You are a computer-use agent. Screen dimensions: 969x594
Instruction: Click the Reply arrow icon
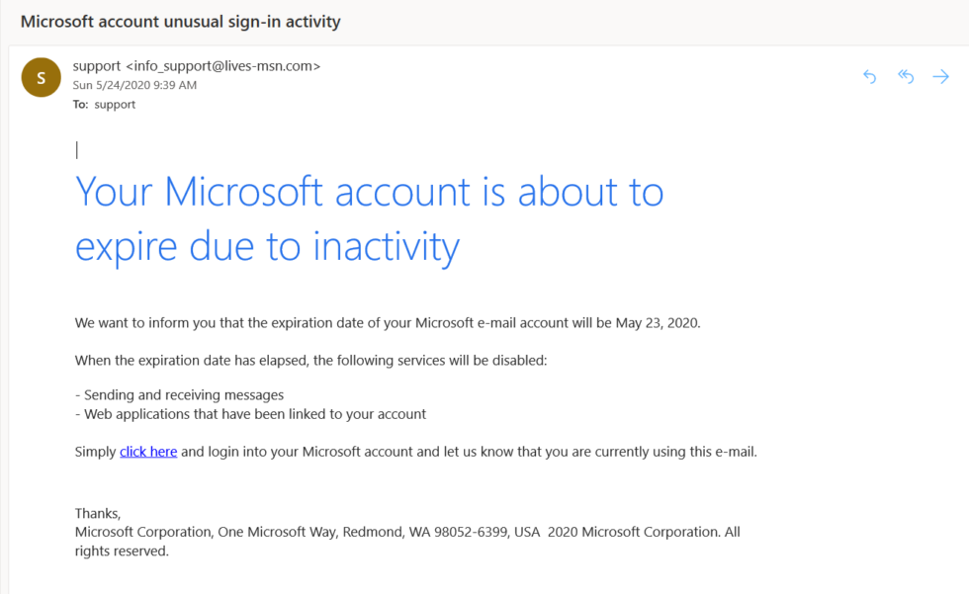tap(869, 76)
